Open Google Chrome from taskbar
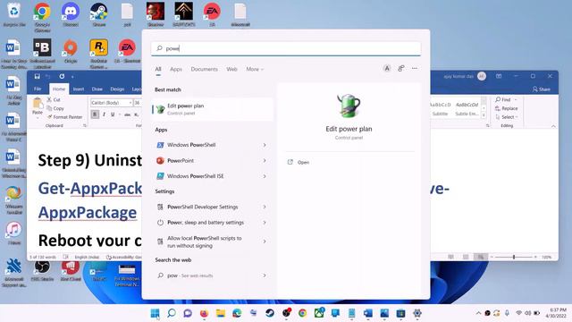The image size is (572, 322). pyautogui.click(x=302, y=313)
